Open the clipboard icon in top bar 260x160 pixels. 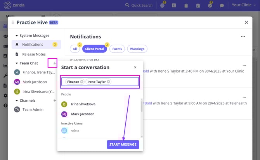(186, 5)
